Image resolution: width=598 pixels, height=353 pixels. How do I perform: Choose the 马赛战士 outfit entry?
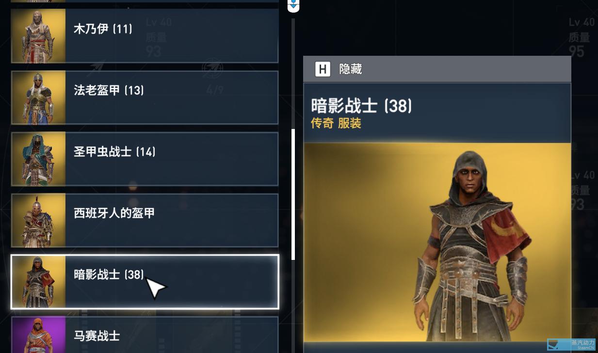click(145, 335)
